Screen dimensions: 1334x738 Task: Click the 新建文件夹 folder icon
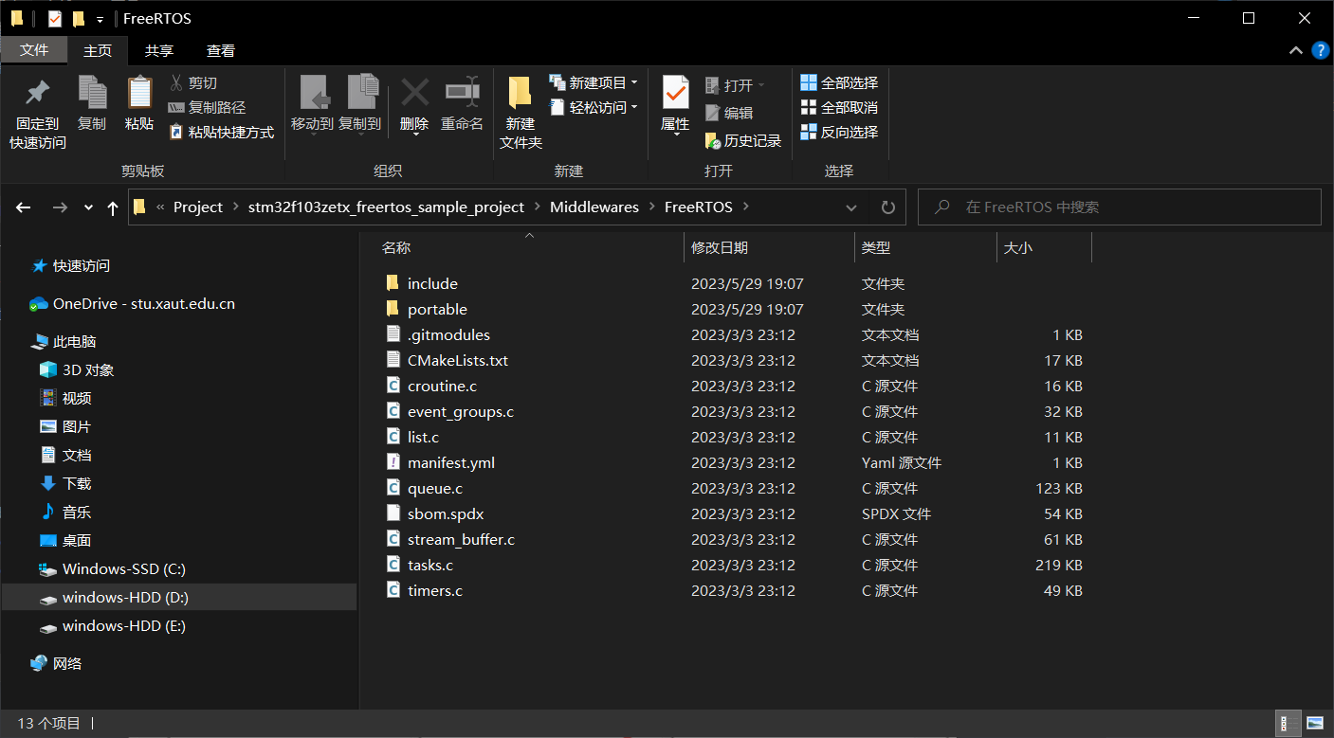(520, 93)
